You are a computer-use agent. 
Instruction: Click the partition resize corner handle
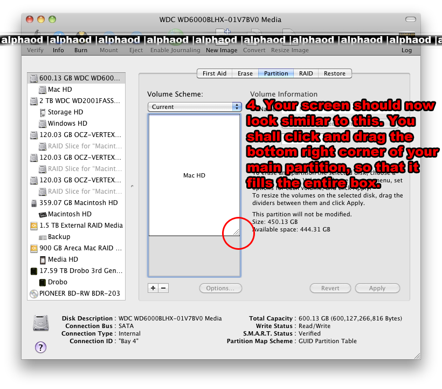[x=236, y=232]
